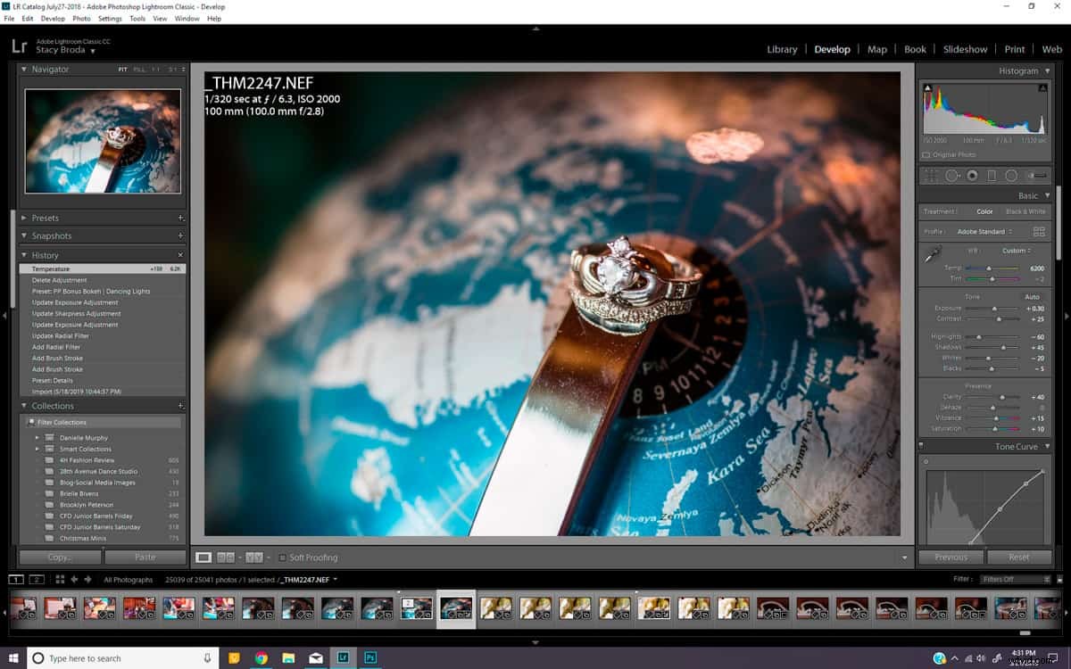Select the Radial Filter tool

(x=1012, y=175)
